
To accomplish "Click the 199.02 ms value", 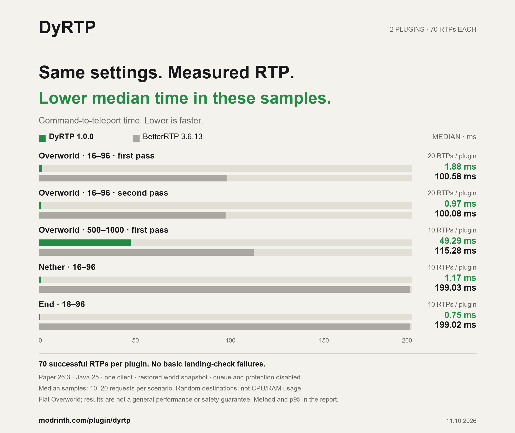I will tap(456, 325).
